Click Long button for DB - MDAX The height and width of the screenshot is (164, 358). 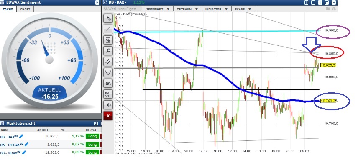[92, 152]
